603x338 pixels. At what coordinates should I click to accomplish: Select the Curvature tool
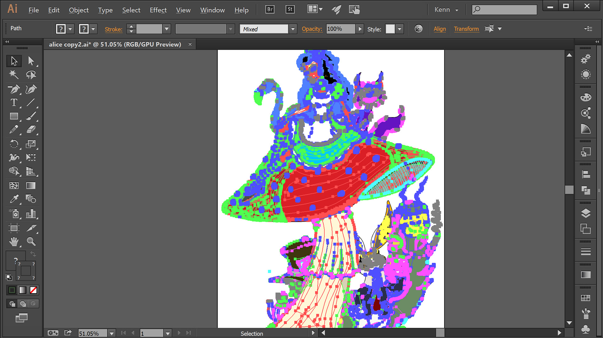[x=31, y=89]
